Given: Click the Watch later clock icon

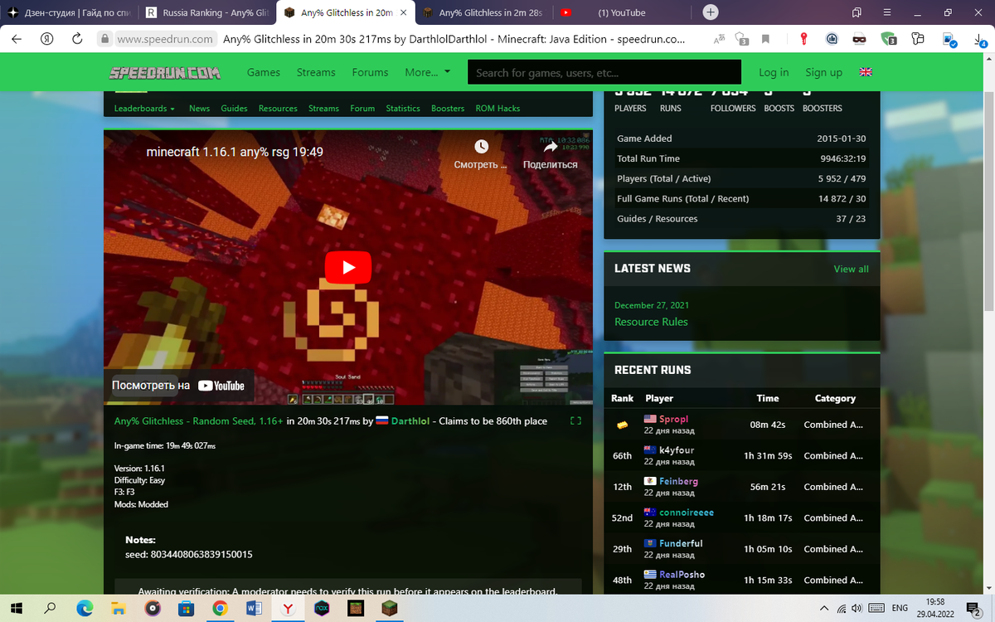Looking at the screenshot, I should click(x=481, y=147).
